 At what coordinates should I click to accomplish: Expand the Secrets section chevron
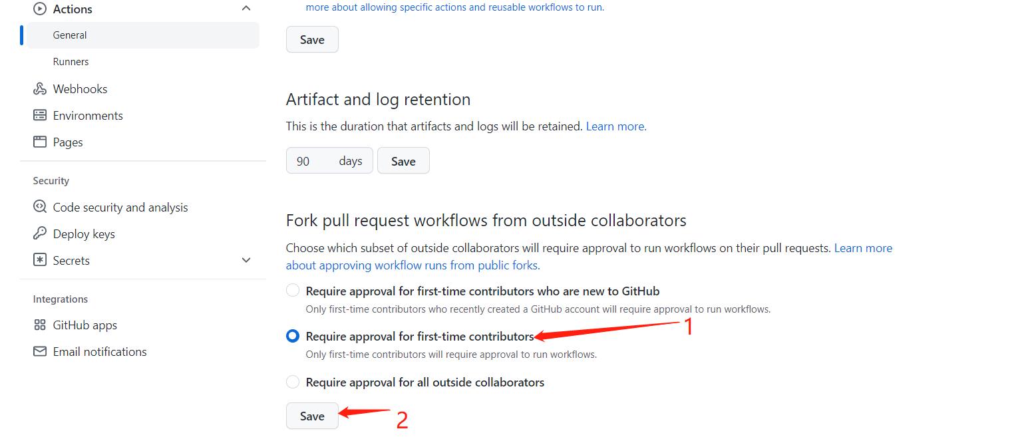[x=246, y=261]
